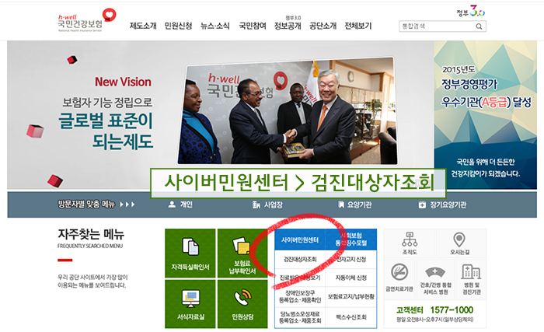Open the 전체보기 full menu
The width and height of the screenshot is (544, 332).
coord(357,26)
